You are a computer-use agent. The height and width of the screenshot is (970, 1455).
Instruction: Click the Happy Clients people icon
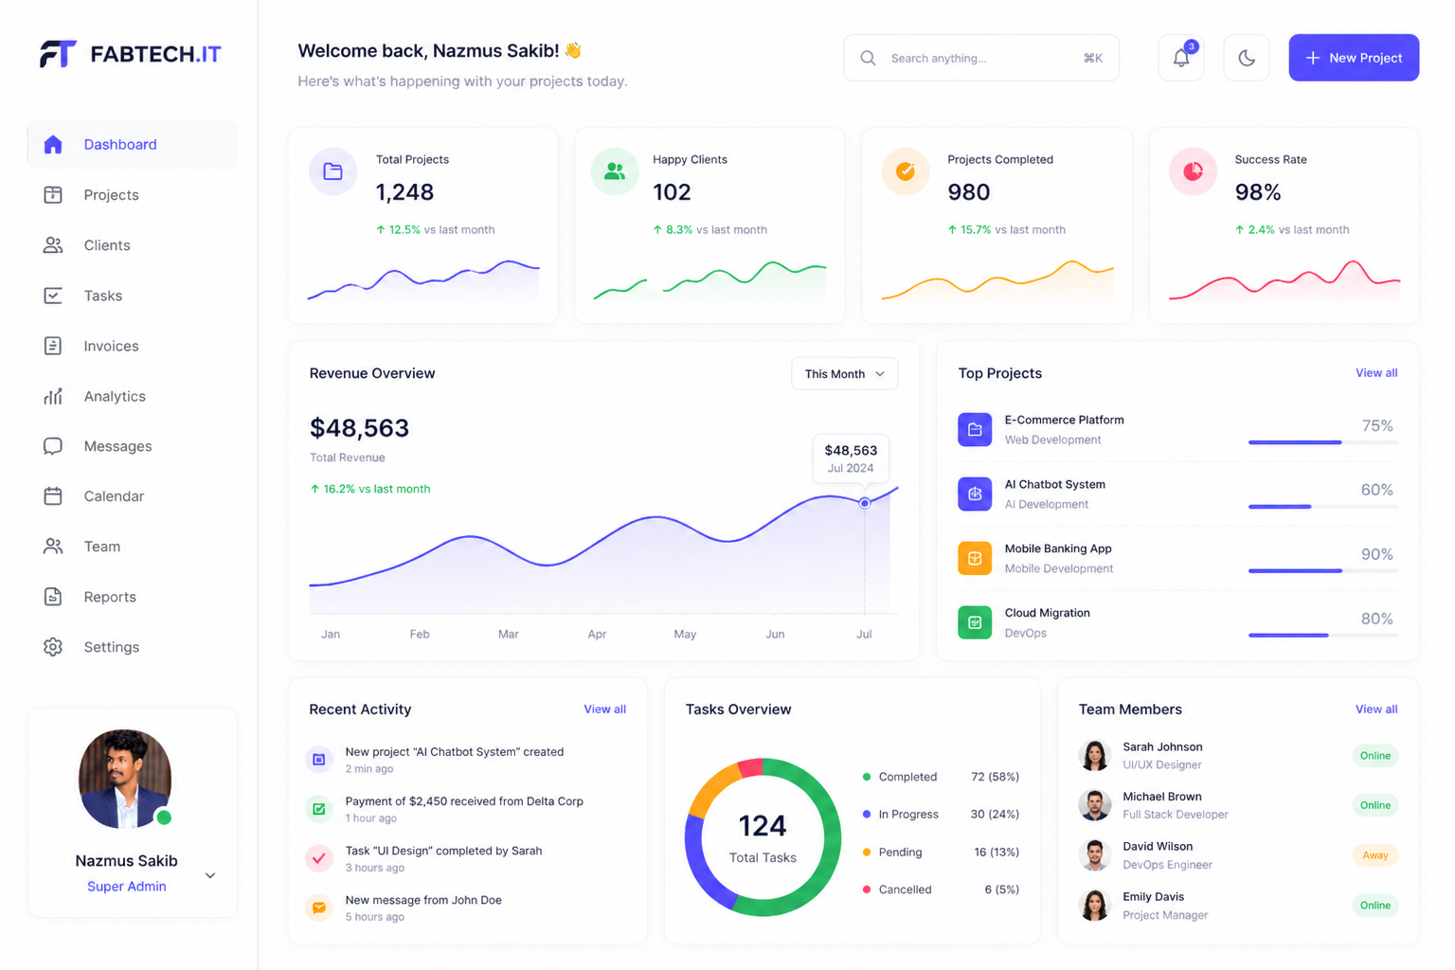(x=614, y=171)
